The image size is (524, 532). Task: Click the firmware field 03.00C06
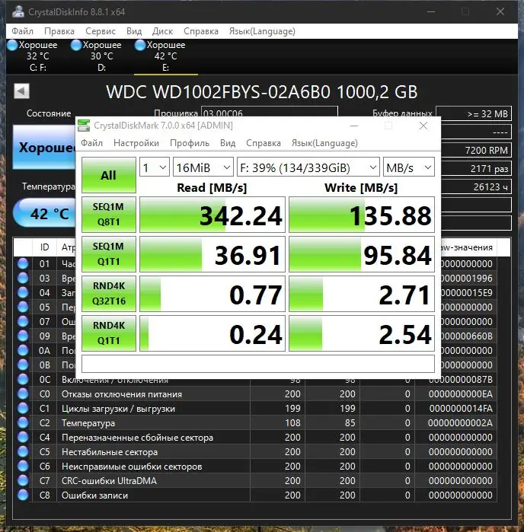click(x=270, y=112)
